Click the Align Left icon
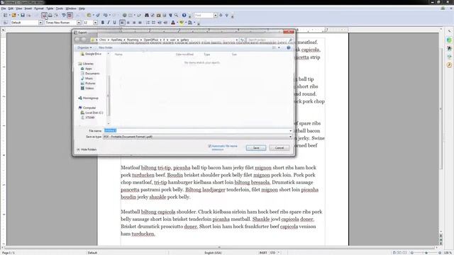 tap(122, 23)
